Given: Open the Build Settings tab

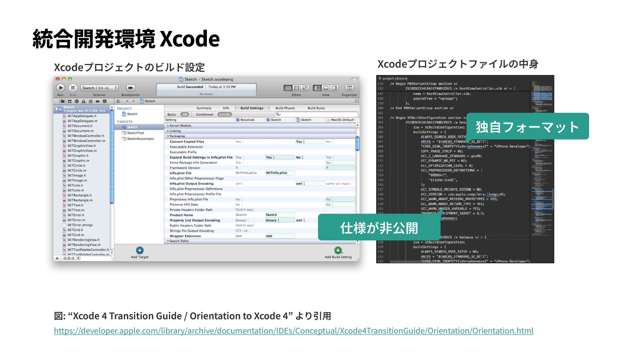Looking at the screenshot, I should 252,108.
